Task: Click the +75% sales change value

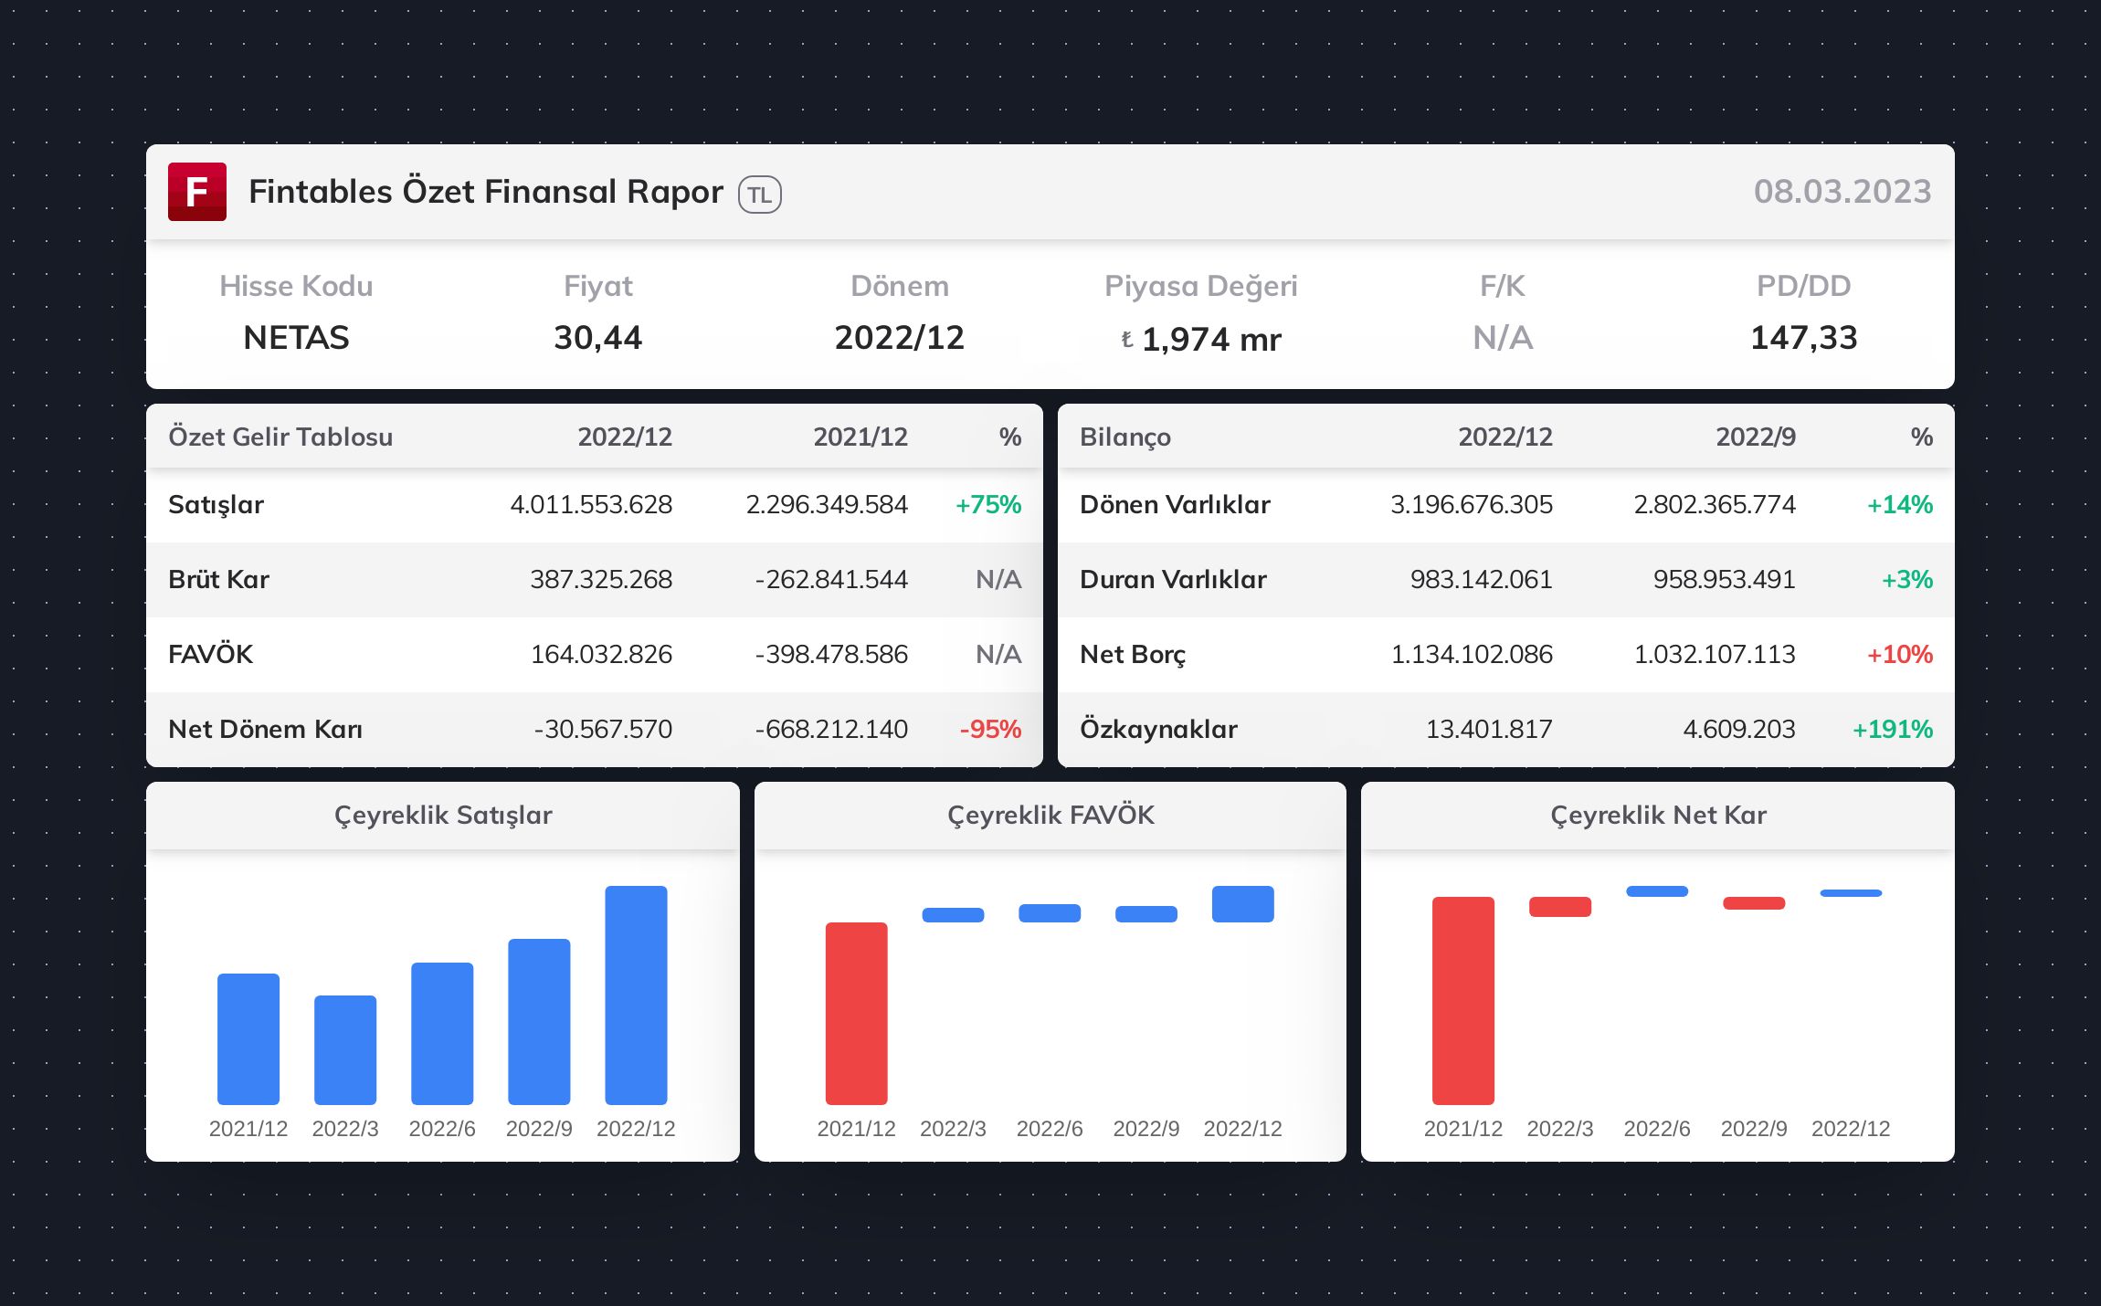Action: (987, 504)
